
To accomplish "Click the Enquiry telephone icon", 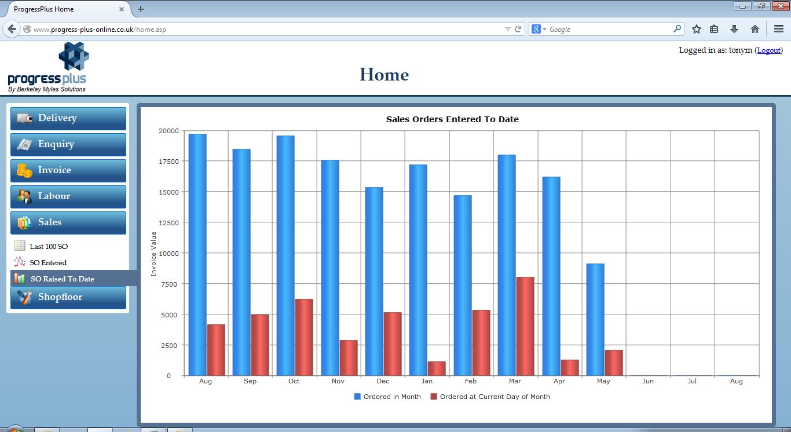I will point(24,144).
